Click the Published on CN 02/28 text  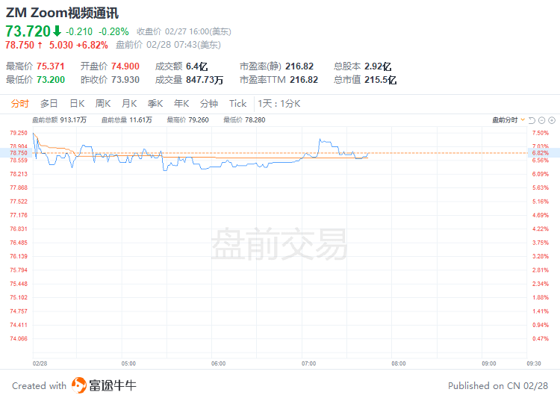pos(498,386)
